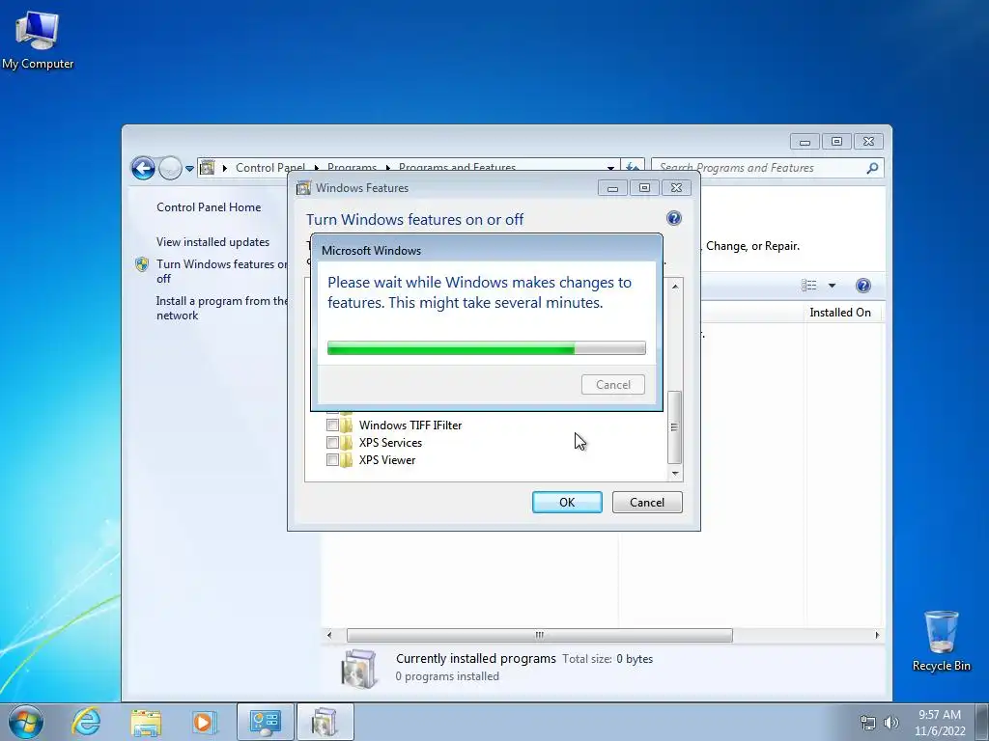This screenshot has width=989, height=741.
Task: Check the XPS Viewer checkbox
Action: pyautogui.click(x=332, y=460)
